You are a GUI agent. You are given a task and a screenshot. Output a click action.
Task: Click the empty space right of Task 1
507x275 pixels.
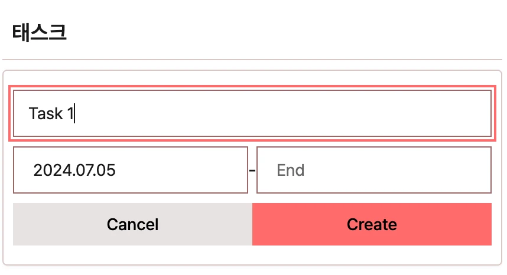[281, 113]
